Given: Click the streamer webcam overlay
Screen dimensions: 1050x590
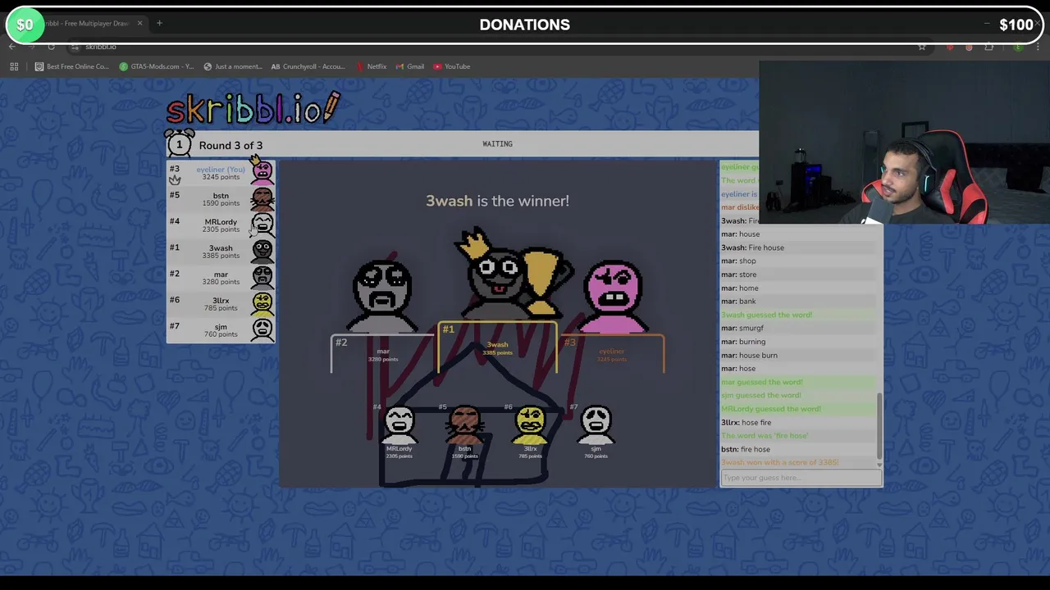Looking at the screenshot, I should coord(904,143).
